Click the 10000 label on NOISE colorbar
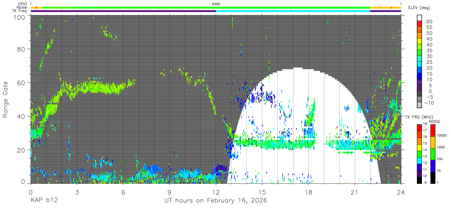This screenshot has width=451, height=208. [x=441, y=136]
